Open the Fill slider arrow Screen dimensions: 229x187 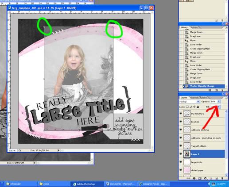coord(219,107)
